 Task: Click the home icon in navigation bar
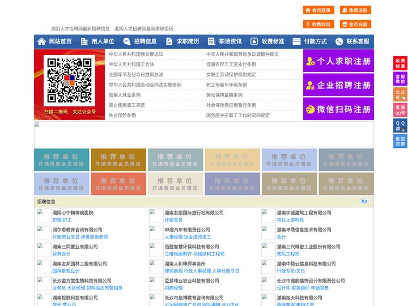(x=41, y=41)
